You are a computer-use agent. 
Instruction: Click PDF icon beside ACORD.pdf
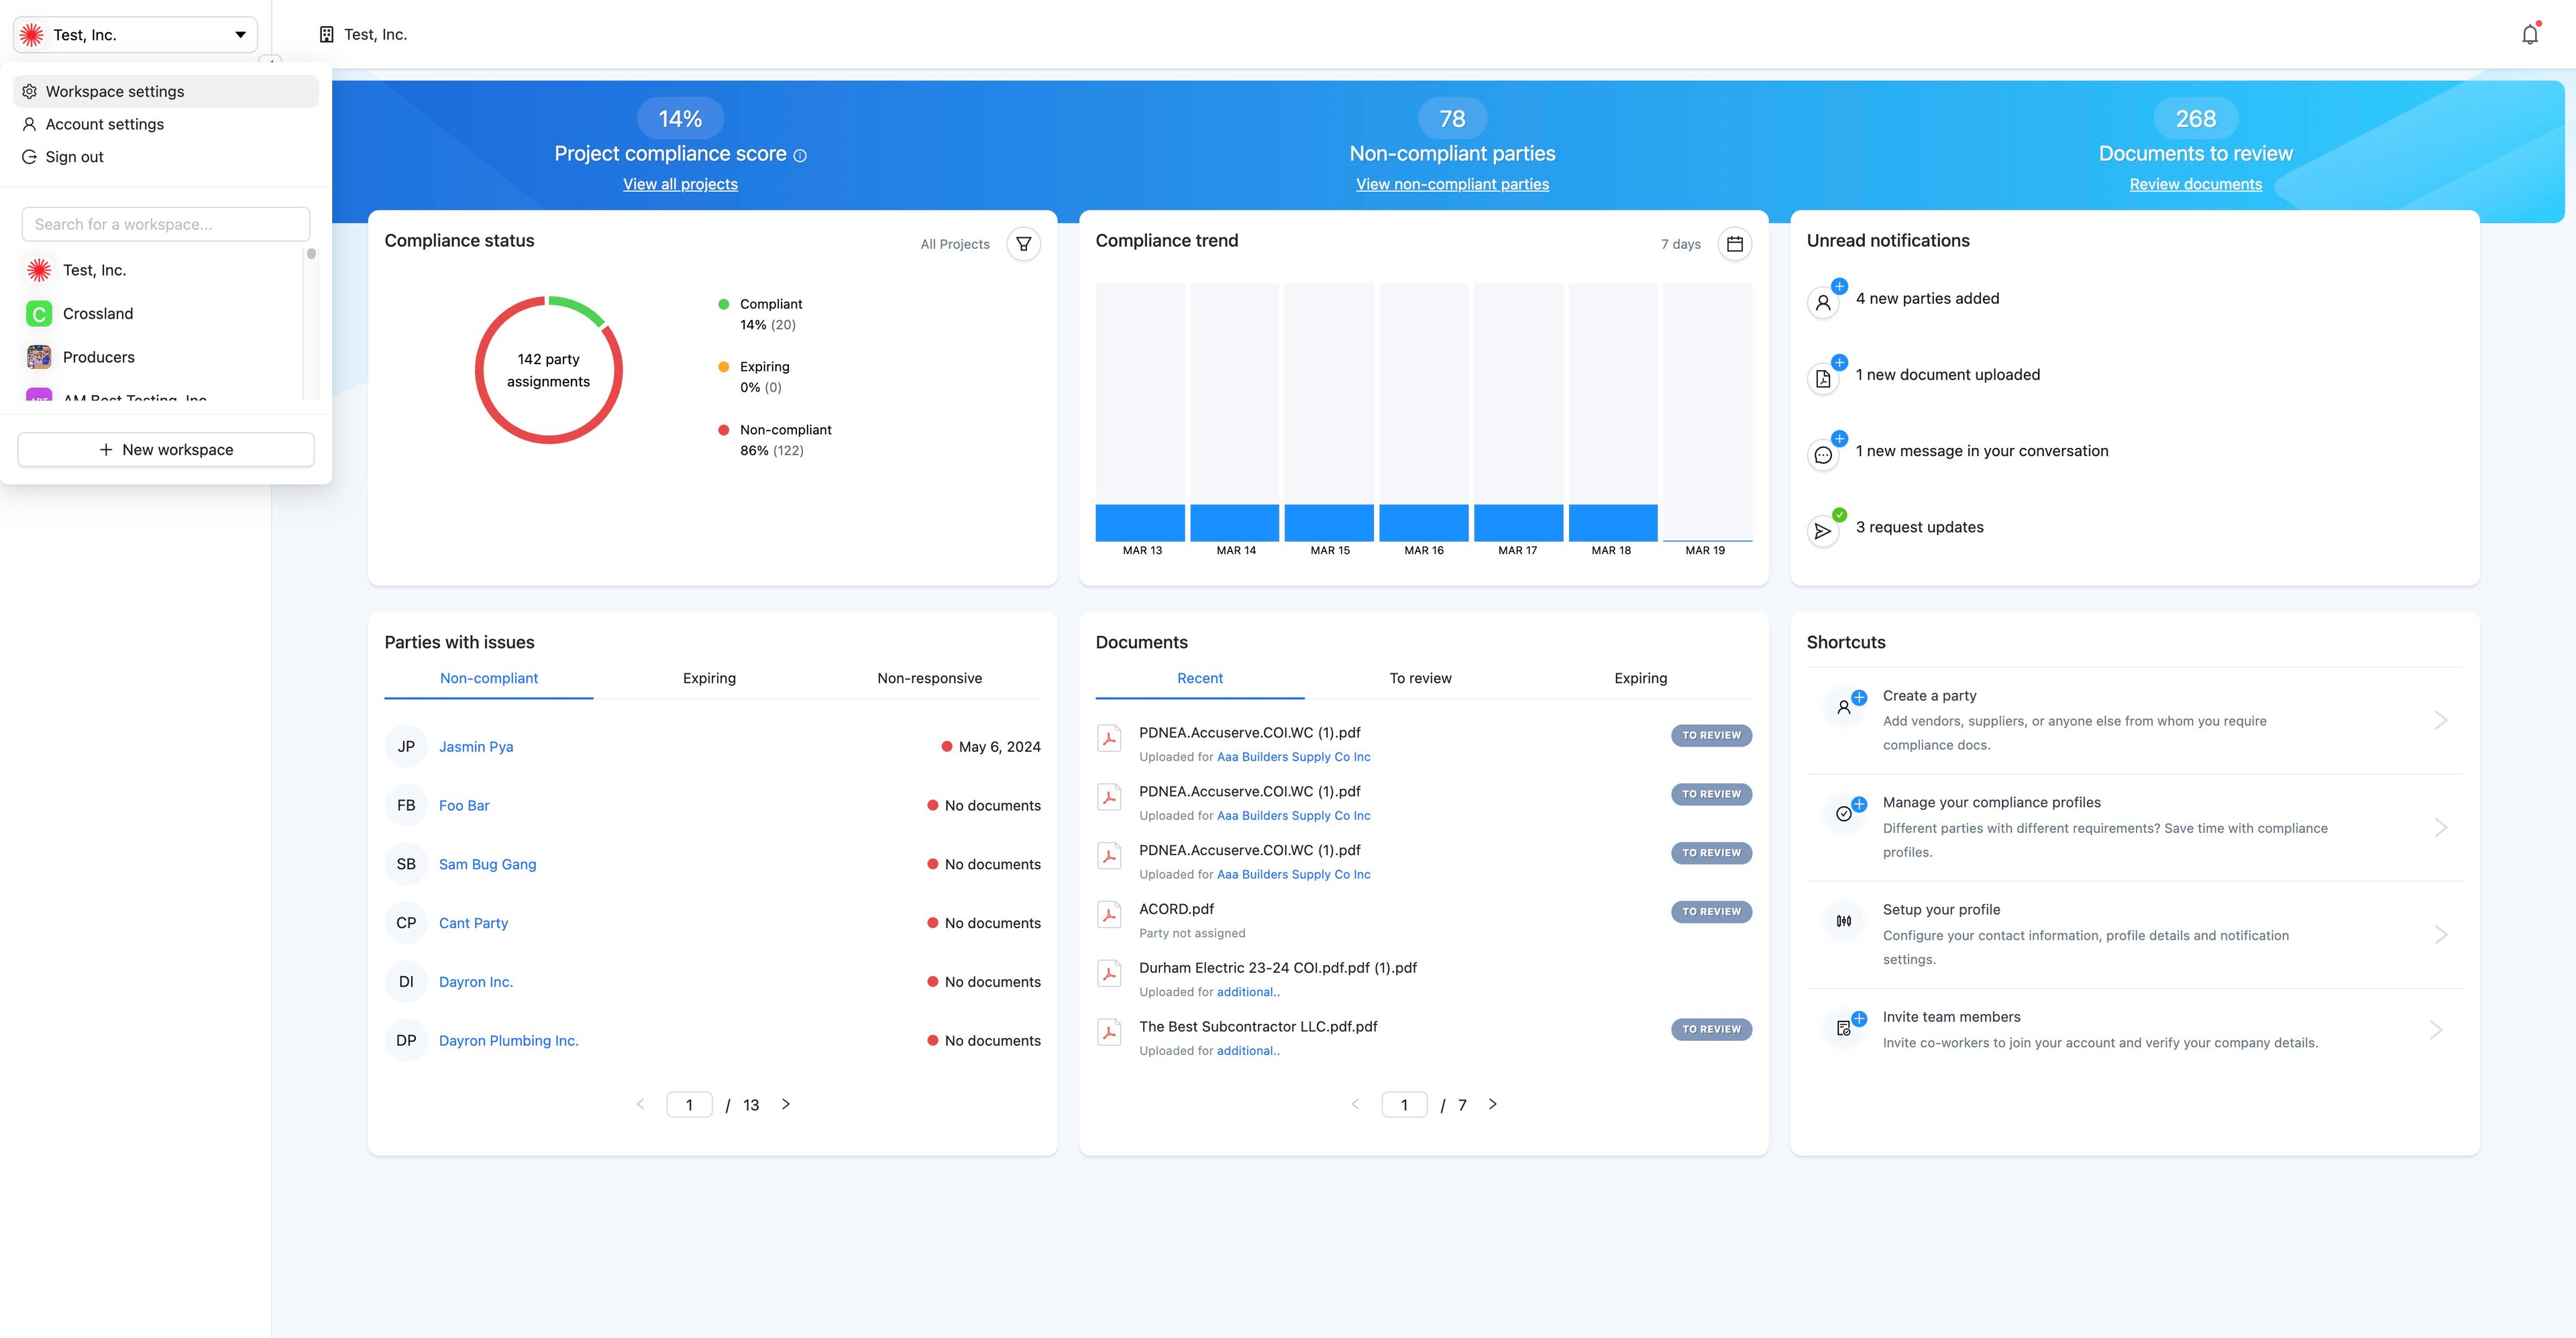coord(1109,915)
